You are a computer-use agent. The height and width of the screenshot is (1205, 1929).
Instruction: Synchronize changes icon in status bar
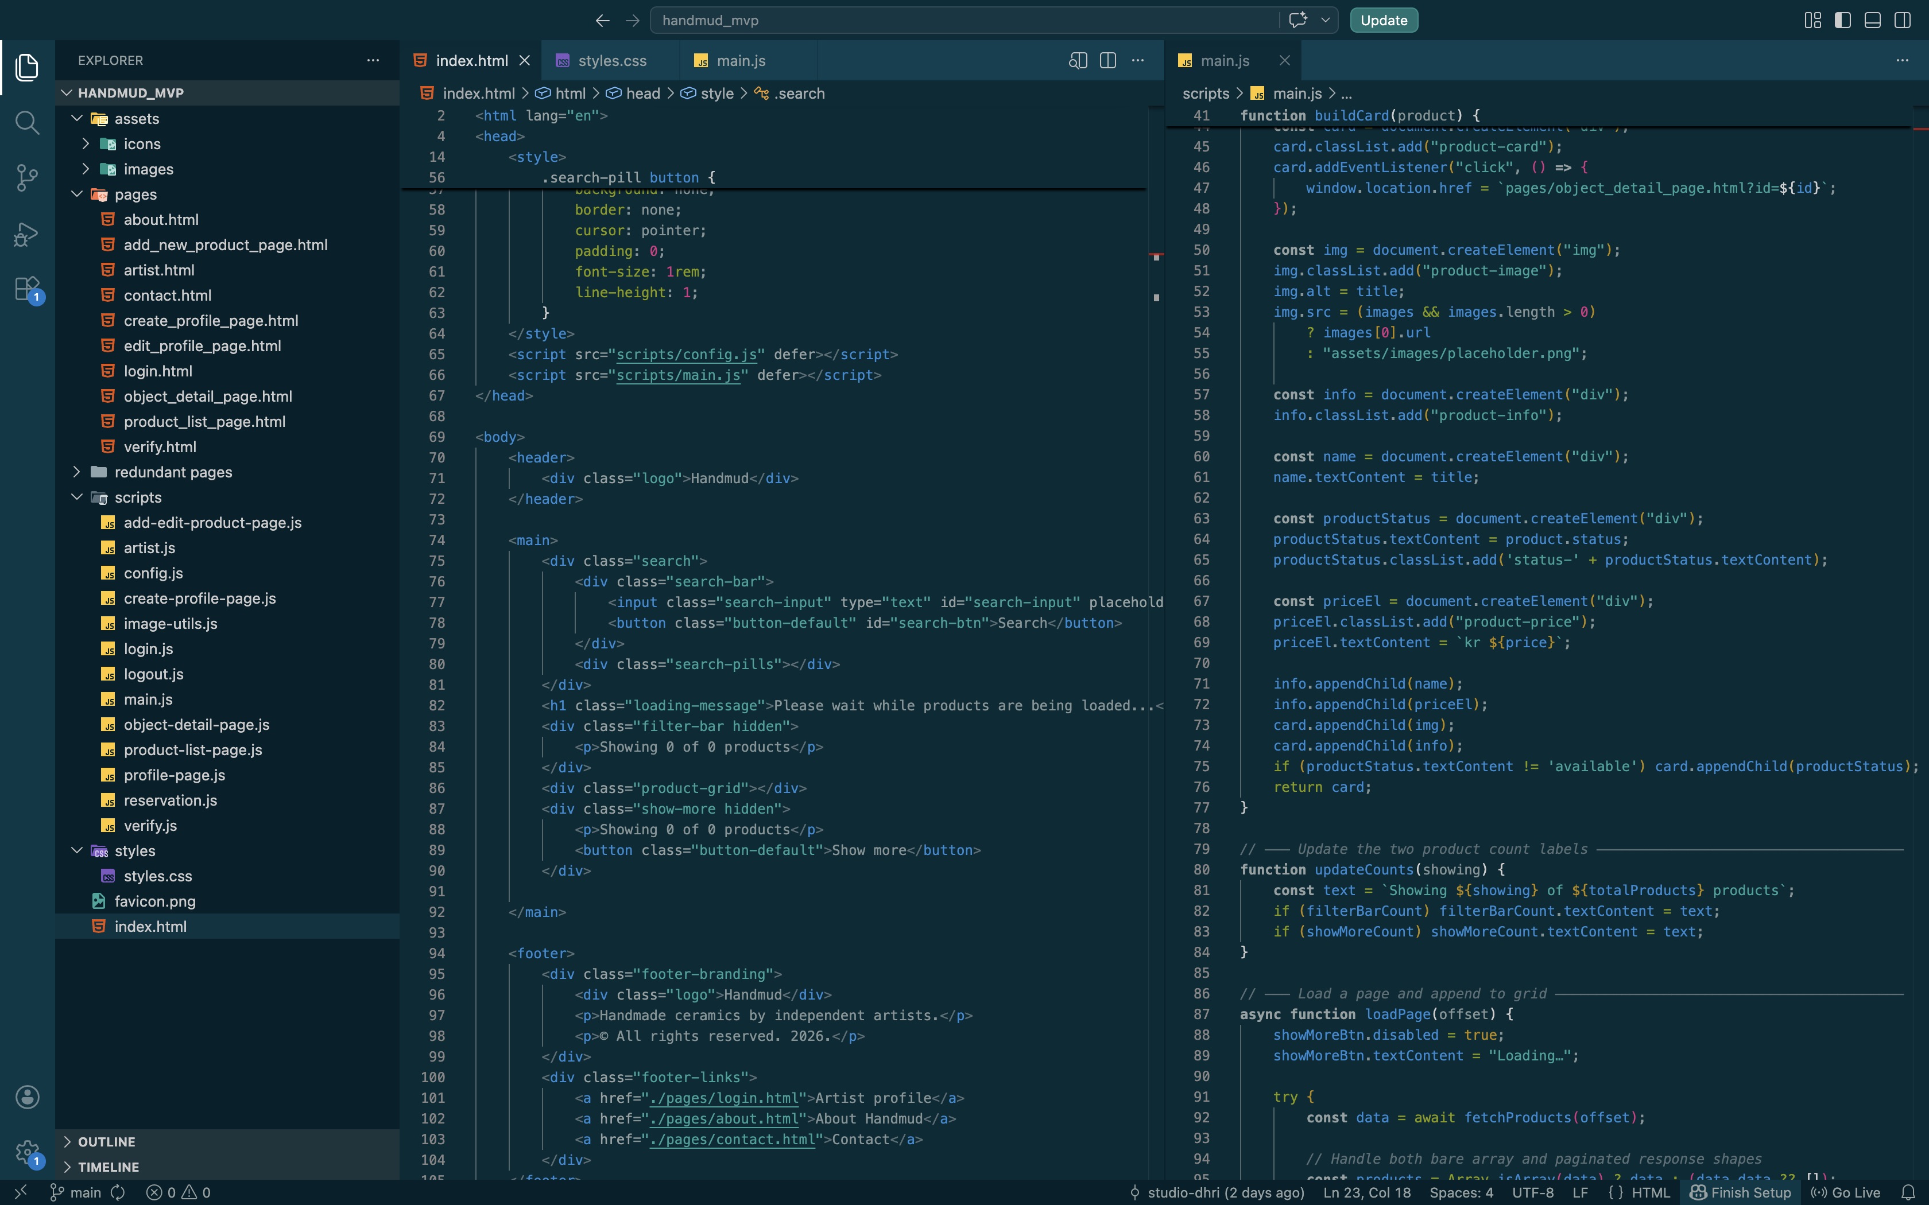(118, 1192)
